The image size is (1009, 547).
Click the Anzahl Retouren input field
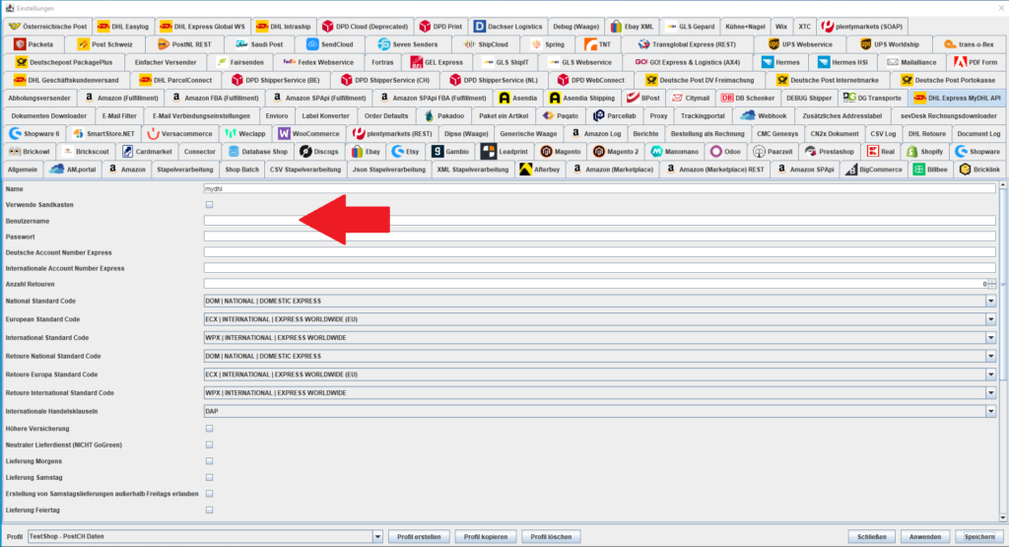(x=596, y=284)
